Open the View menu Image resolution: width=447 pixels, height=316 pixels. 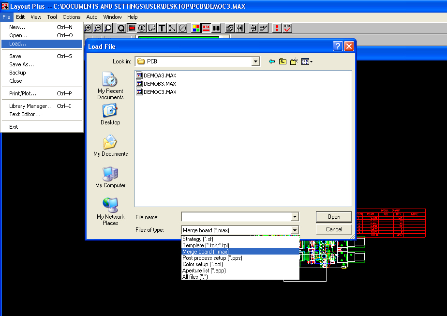36,17
